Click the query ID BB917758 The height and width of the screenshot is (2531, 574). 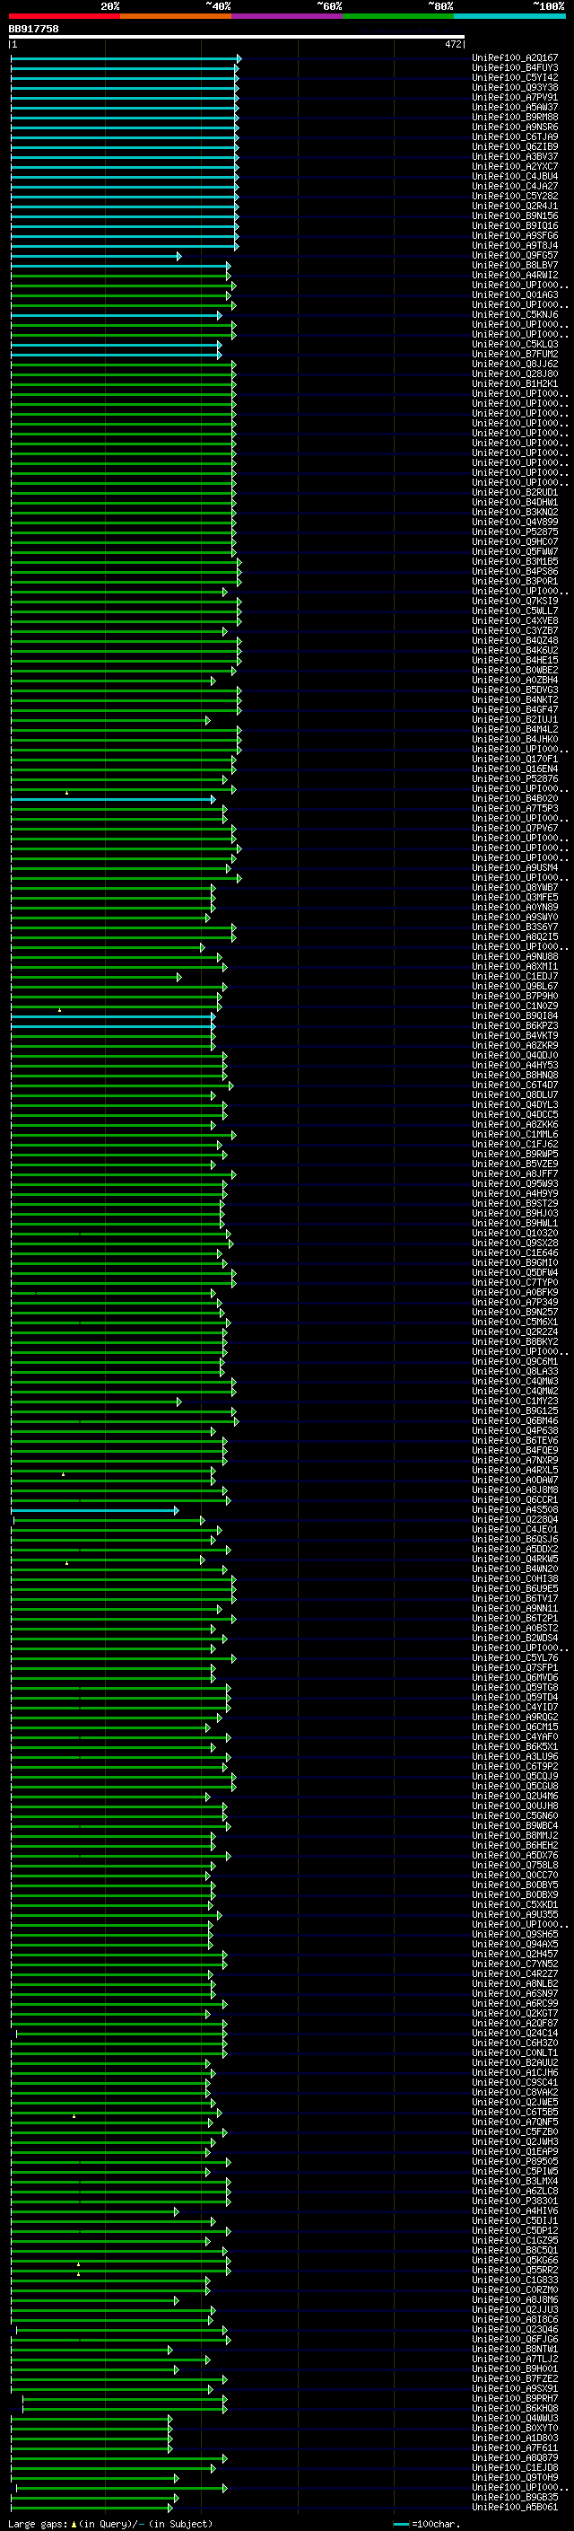point(33,30)
